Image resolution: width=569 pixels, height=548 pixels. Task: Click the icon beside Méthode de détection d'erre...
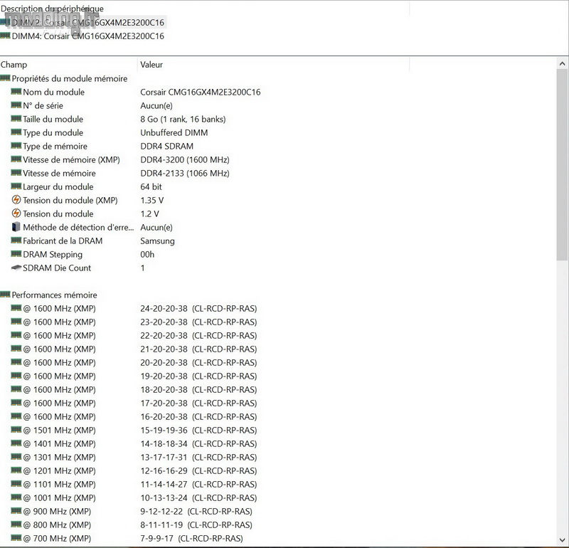16,227
